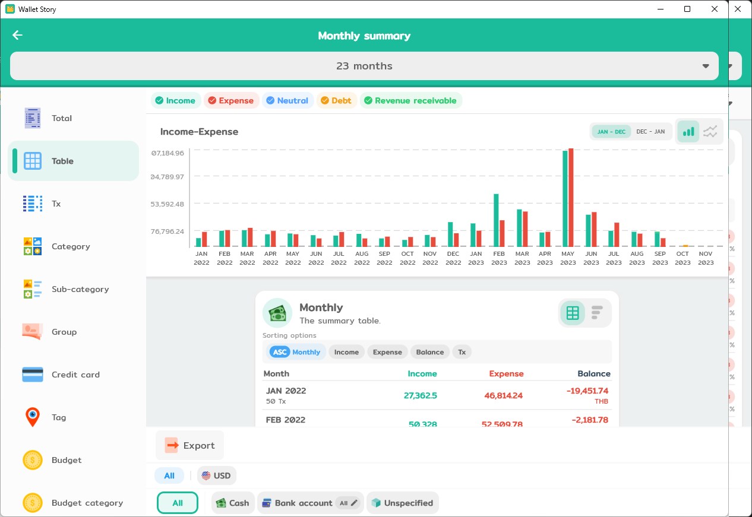Sort table by Expense chip
Screen dimensions: 752x517
(387, 352)
